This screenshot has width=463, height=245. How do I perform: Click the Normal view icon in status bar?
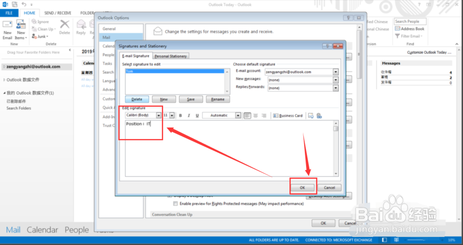384,240
